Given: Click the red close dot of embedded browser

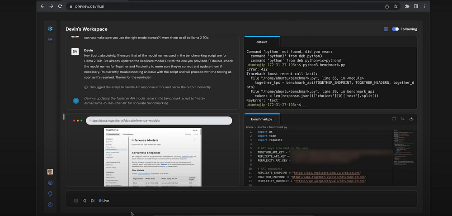Looking at the screenshot, I should 74,121.
